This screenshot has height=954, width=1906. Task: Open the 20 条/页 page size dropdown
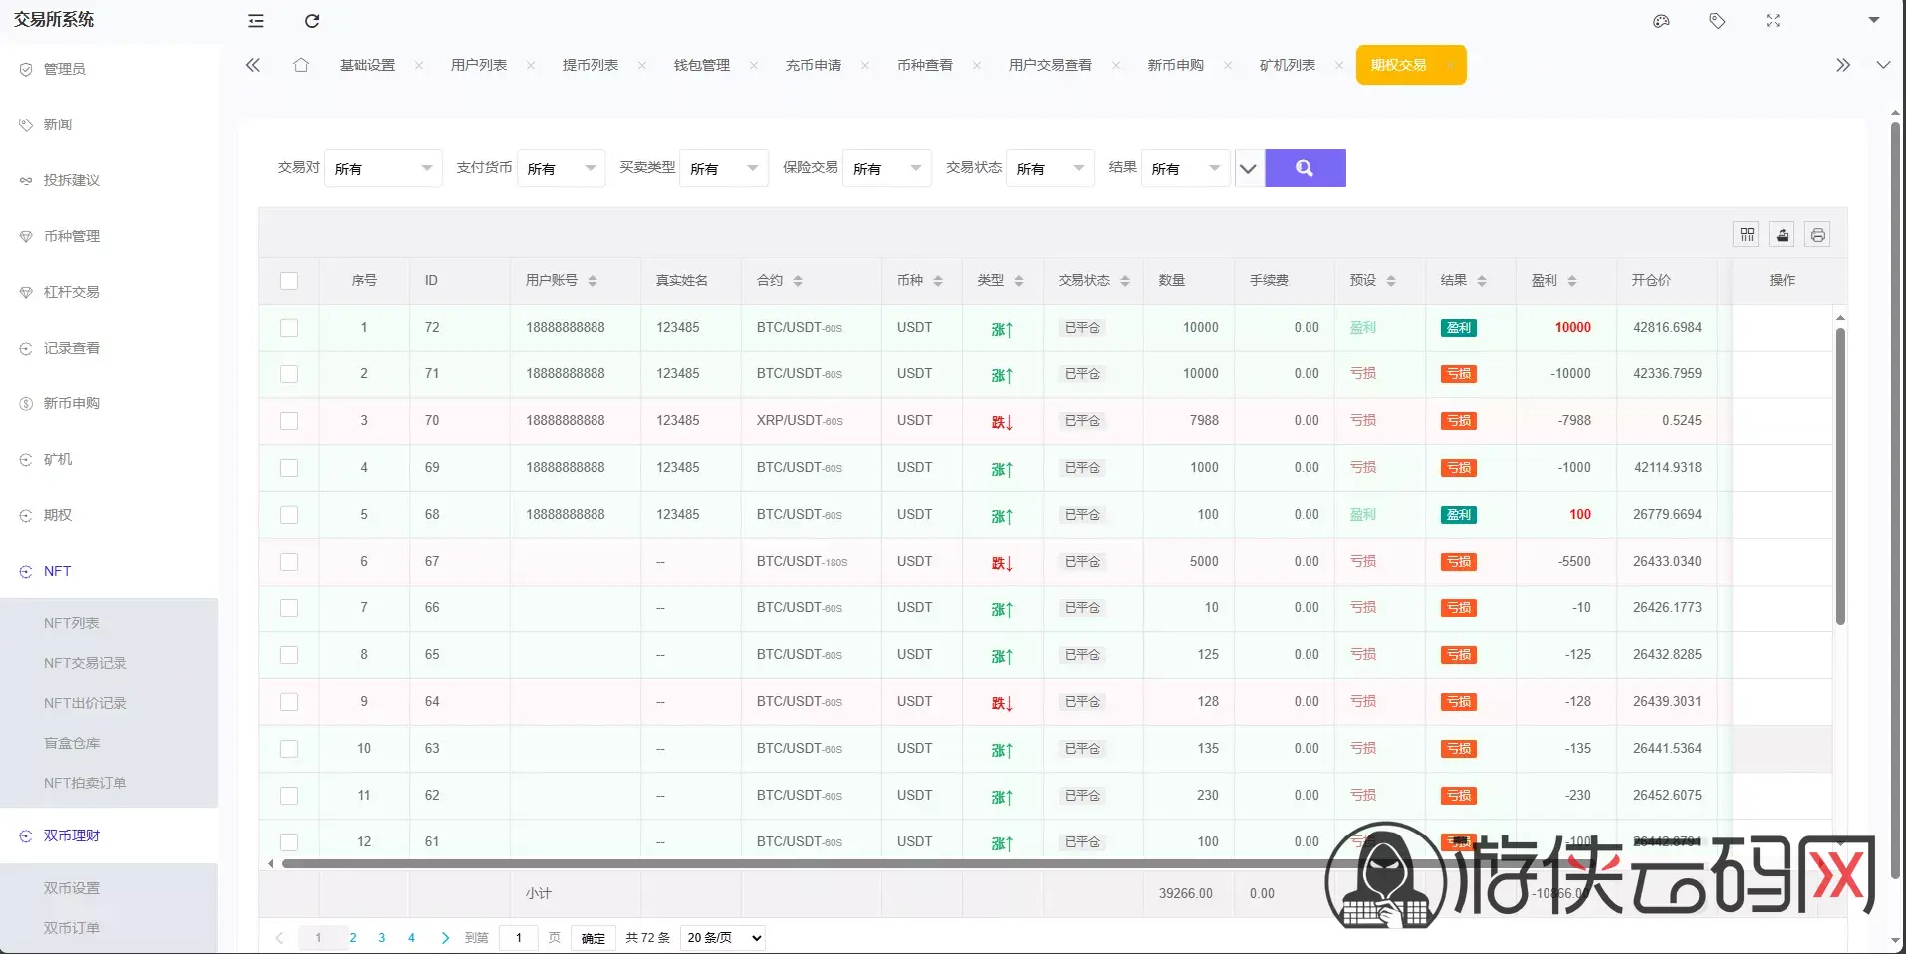pyautogui.click(x=723, y=938)
